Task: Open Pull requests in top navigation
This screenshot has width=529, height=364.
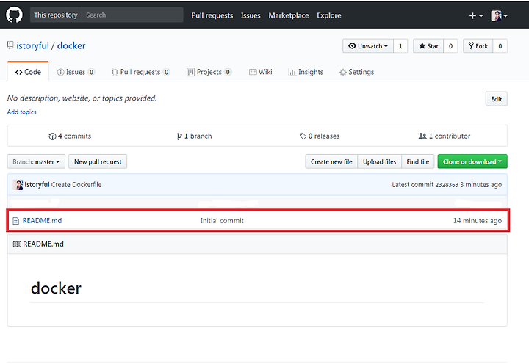Action: coord(212,15)
